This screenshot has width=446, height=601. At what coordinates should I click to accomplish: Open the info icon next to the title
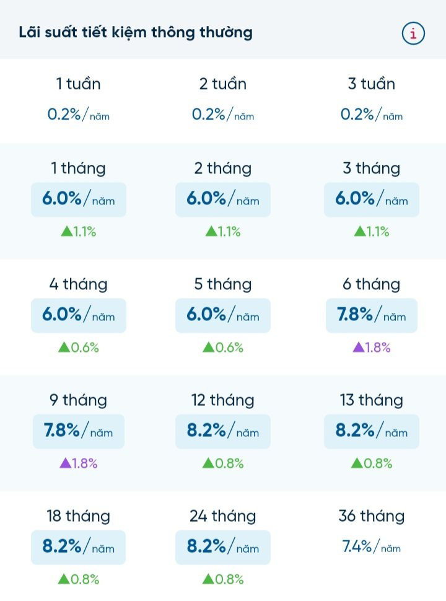tap(413, 33)
